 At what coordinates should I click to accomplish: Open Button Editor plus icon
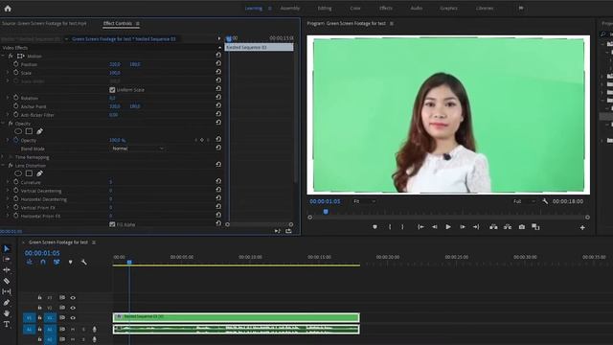(582, 227)
